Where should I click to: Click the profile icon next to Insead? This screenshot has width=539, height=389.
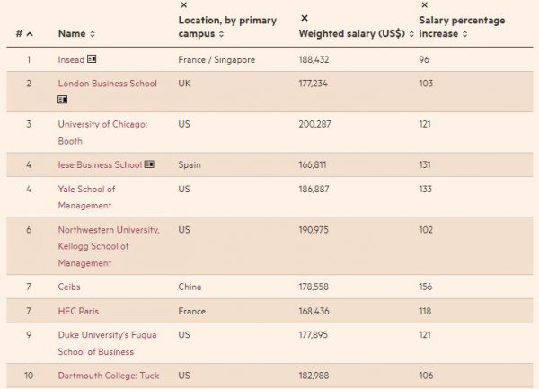pyautogui.click(x=92, y=59)
